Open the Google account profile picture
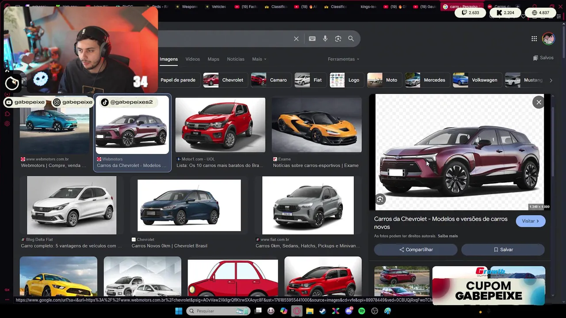566x318 pixels. 548,38
